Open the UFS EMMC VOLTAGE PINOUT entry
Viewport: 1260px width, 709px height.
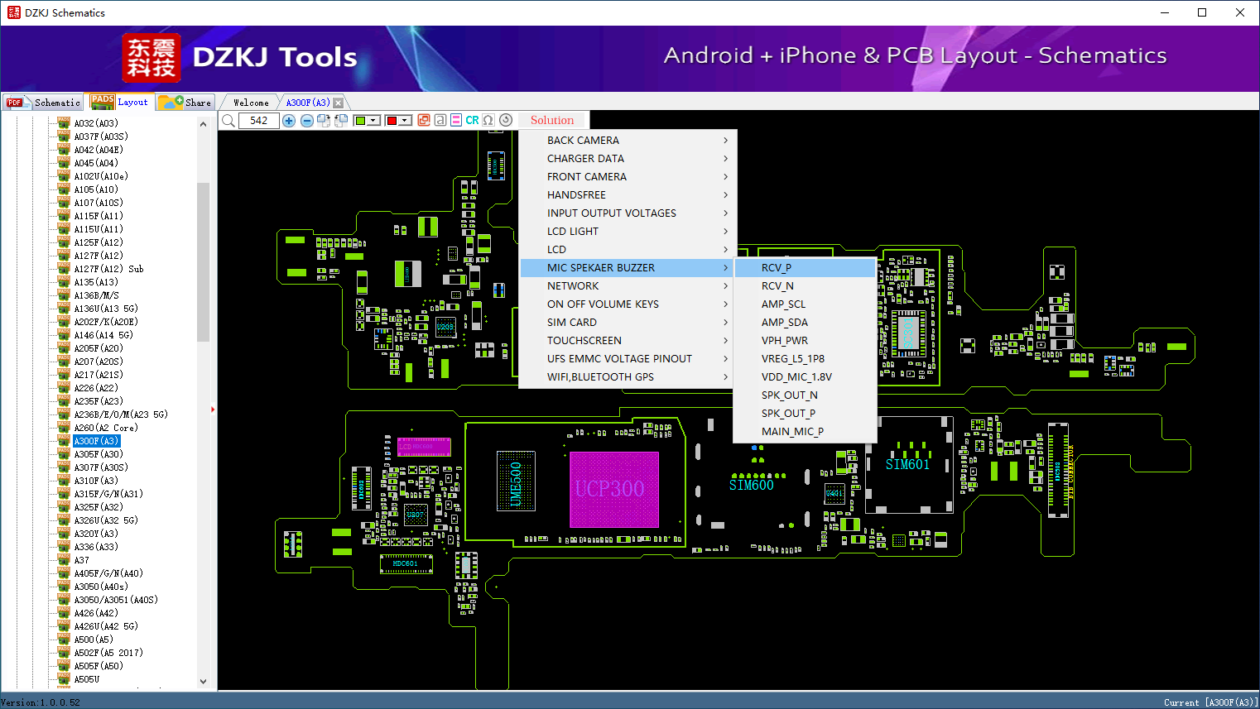pos(627,359)
